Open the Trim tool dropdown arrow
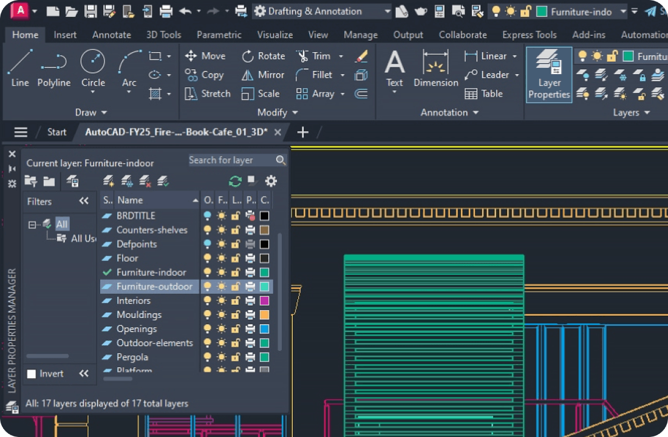Viewport: 668px width, 437px height. click(x=341, y=56)
